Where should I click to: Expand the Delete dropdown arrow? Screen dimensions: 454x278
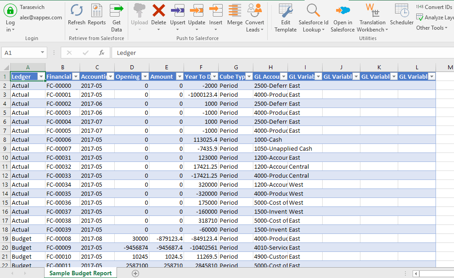(x=159, y=30)
